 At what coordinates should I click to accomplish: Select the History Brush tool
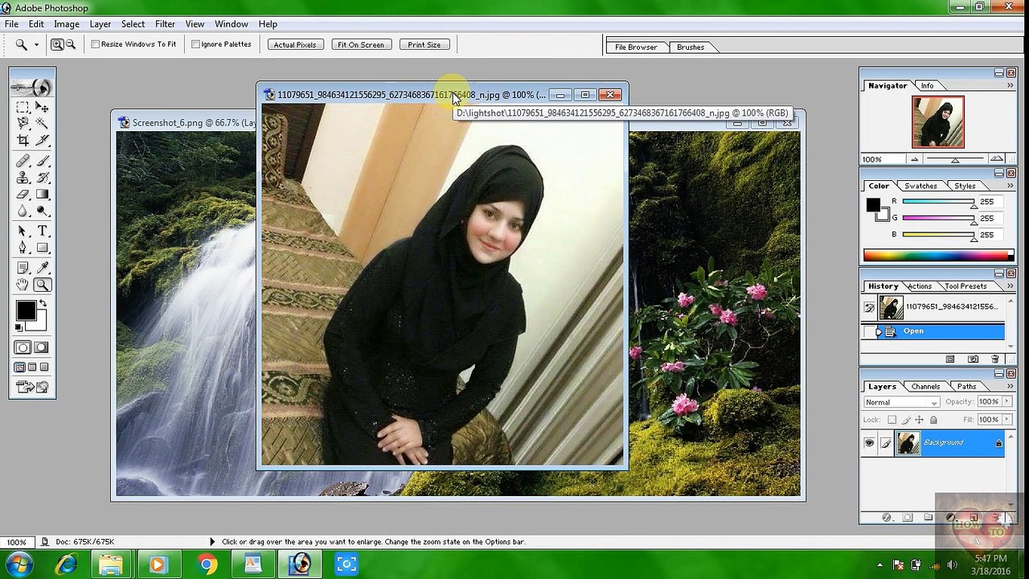tap(43, 178)
